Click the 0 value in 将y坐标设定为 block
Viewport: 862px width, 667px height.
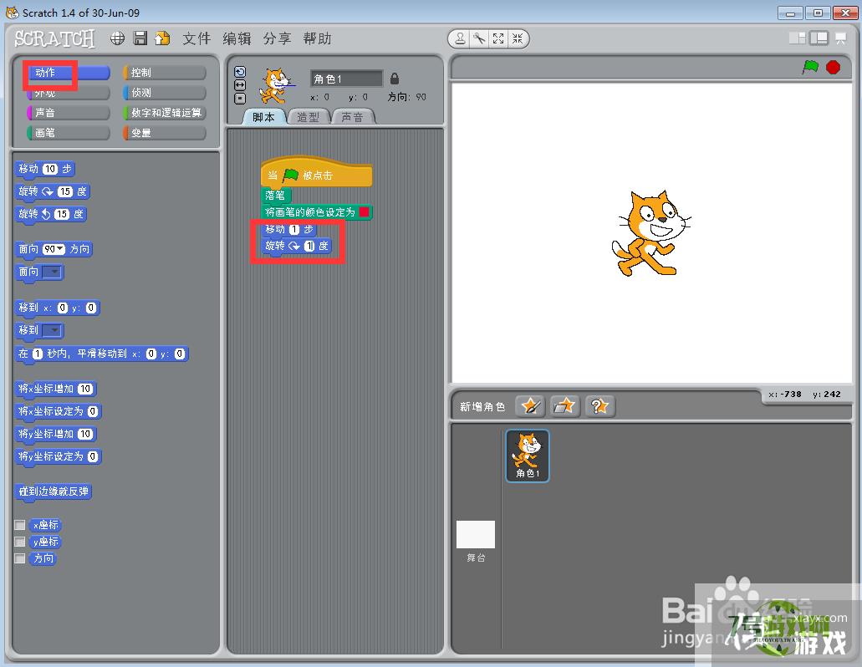(93, 456)
